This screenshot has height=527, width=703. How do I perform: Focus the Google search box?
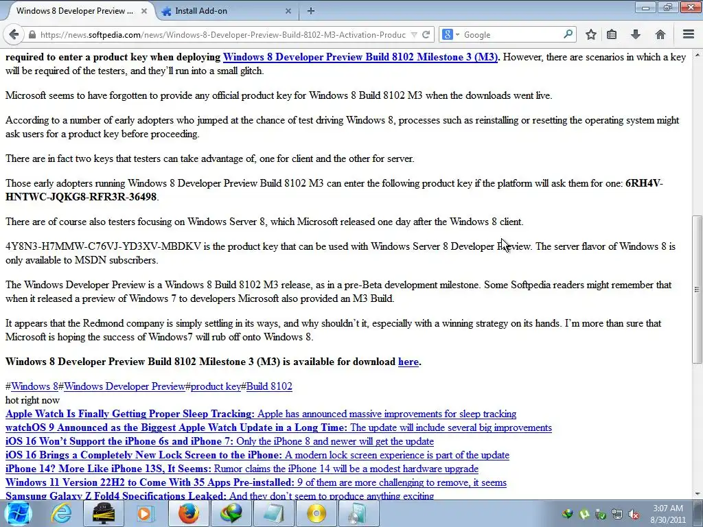[511, 34]
